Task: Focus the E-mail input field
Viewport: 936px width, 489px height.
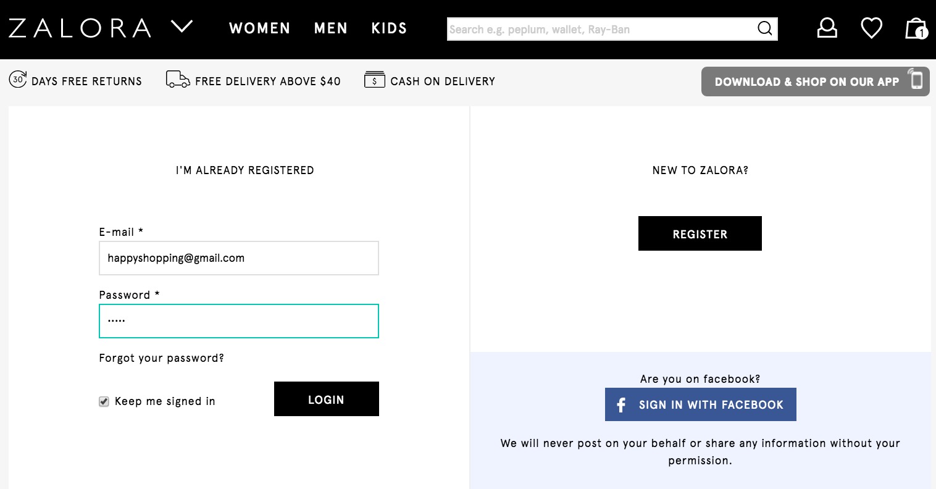Action: 238,258
